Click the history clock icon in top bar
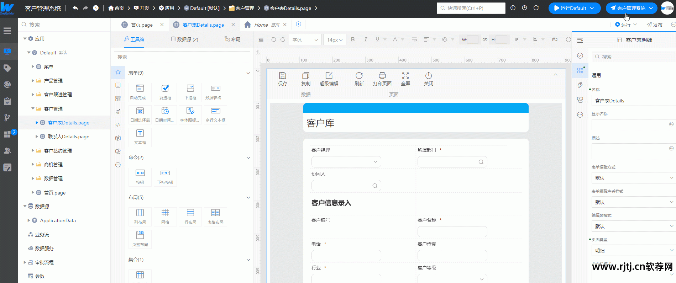This screenshot has height=283, width=676. [96, 8]
